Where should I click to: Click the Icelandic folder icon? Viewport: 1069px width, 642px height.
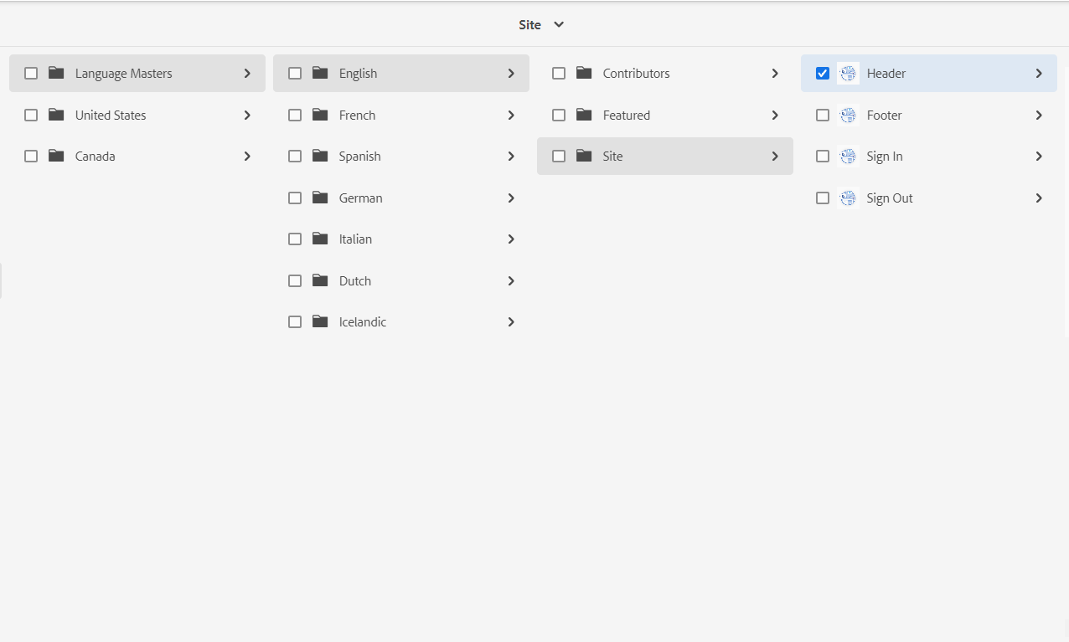[x=320, y=321]
